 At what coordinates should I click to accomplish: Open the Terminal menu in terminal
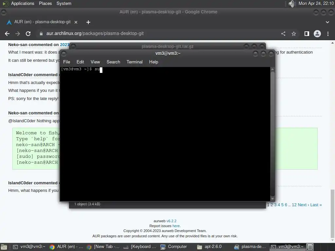click(134, 62)
